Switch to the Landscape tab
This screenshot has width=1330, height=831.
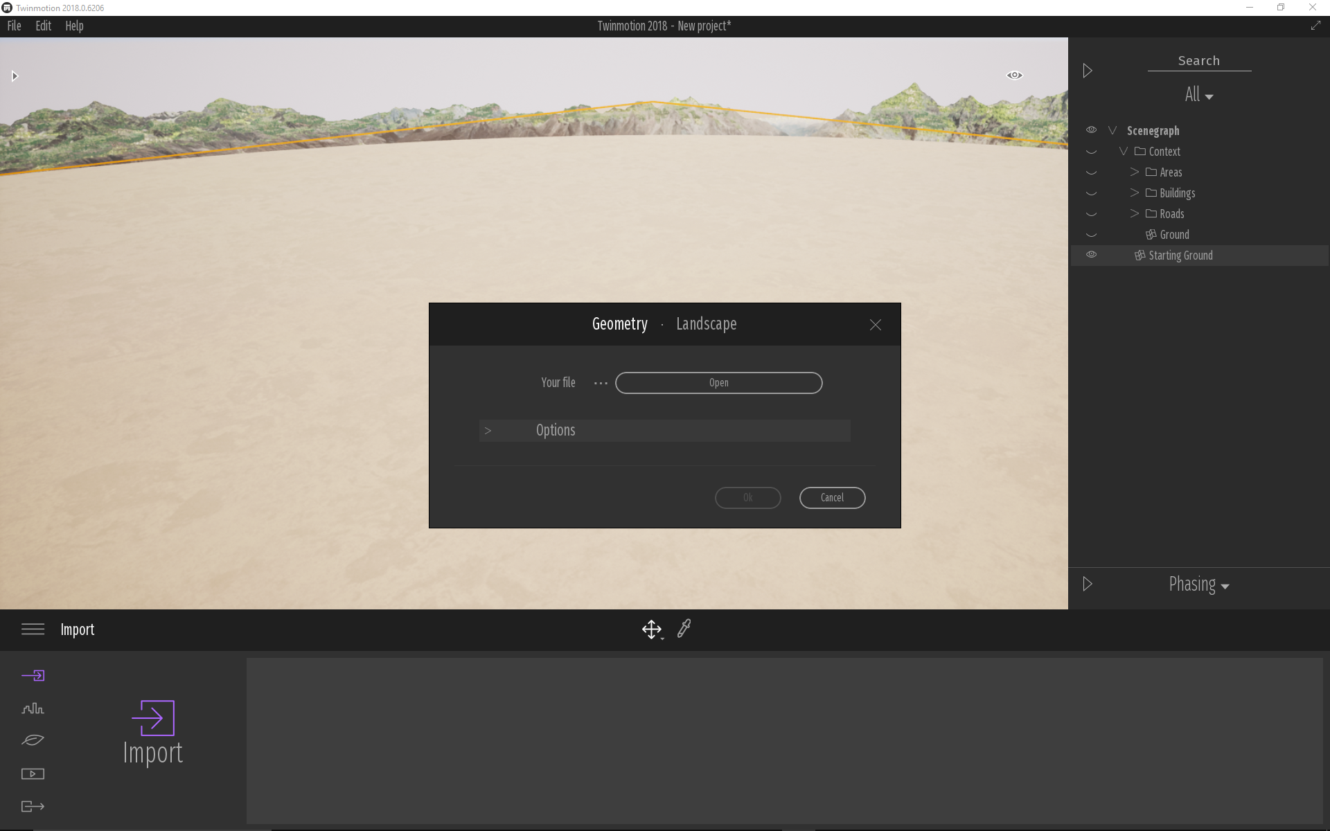point(706,324)
